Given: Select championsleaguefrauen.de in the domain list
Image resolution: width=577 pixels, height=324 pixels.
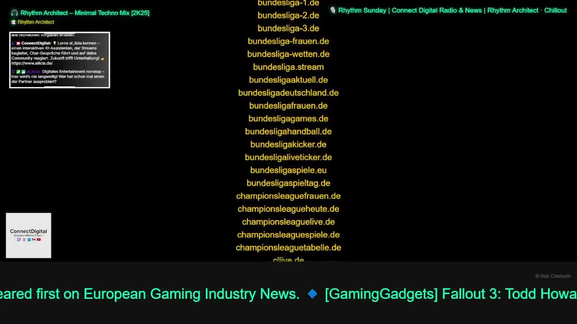Looking at the screenshot, I should pos(288,196).
